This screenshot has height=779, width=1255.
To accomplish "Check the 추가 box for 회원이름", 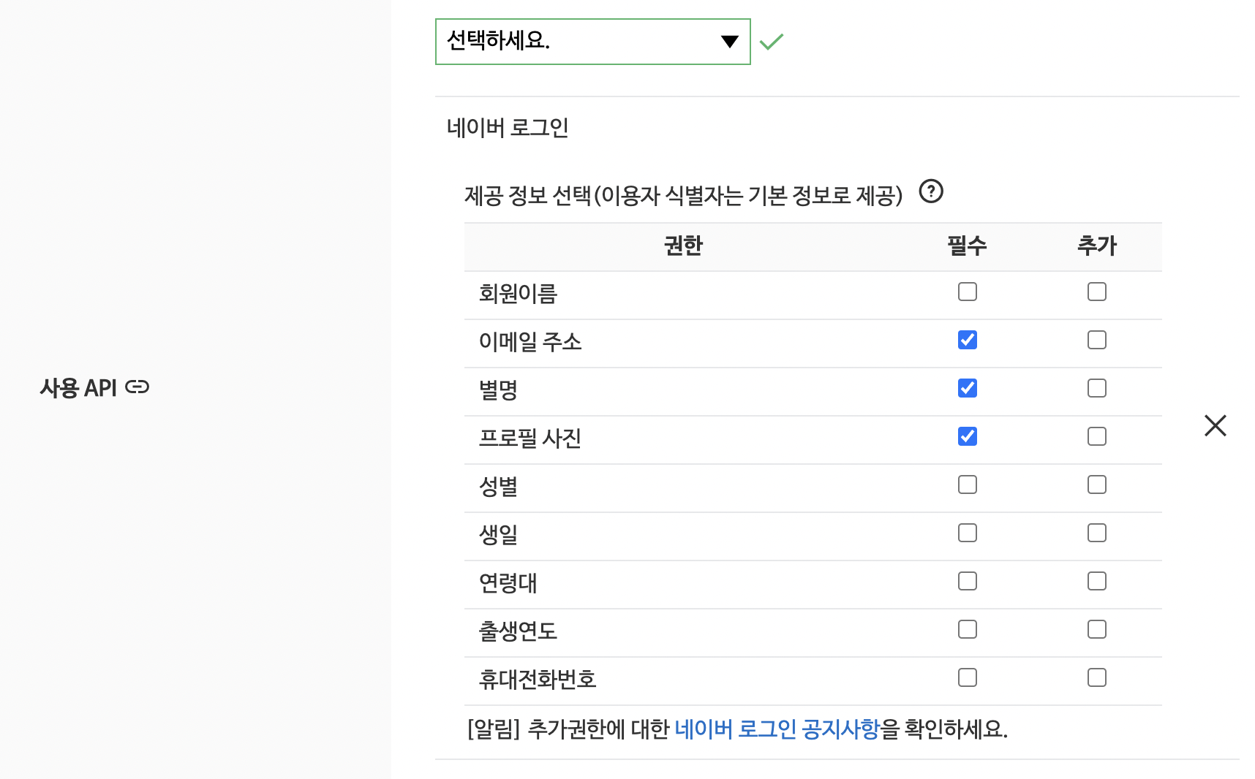I will [x=1096, y=292].
